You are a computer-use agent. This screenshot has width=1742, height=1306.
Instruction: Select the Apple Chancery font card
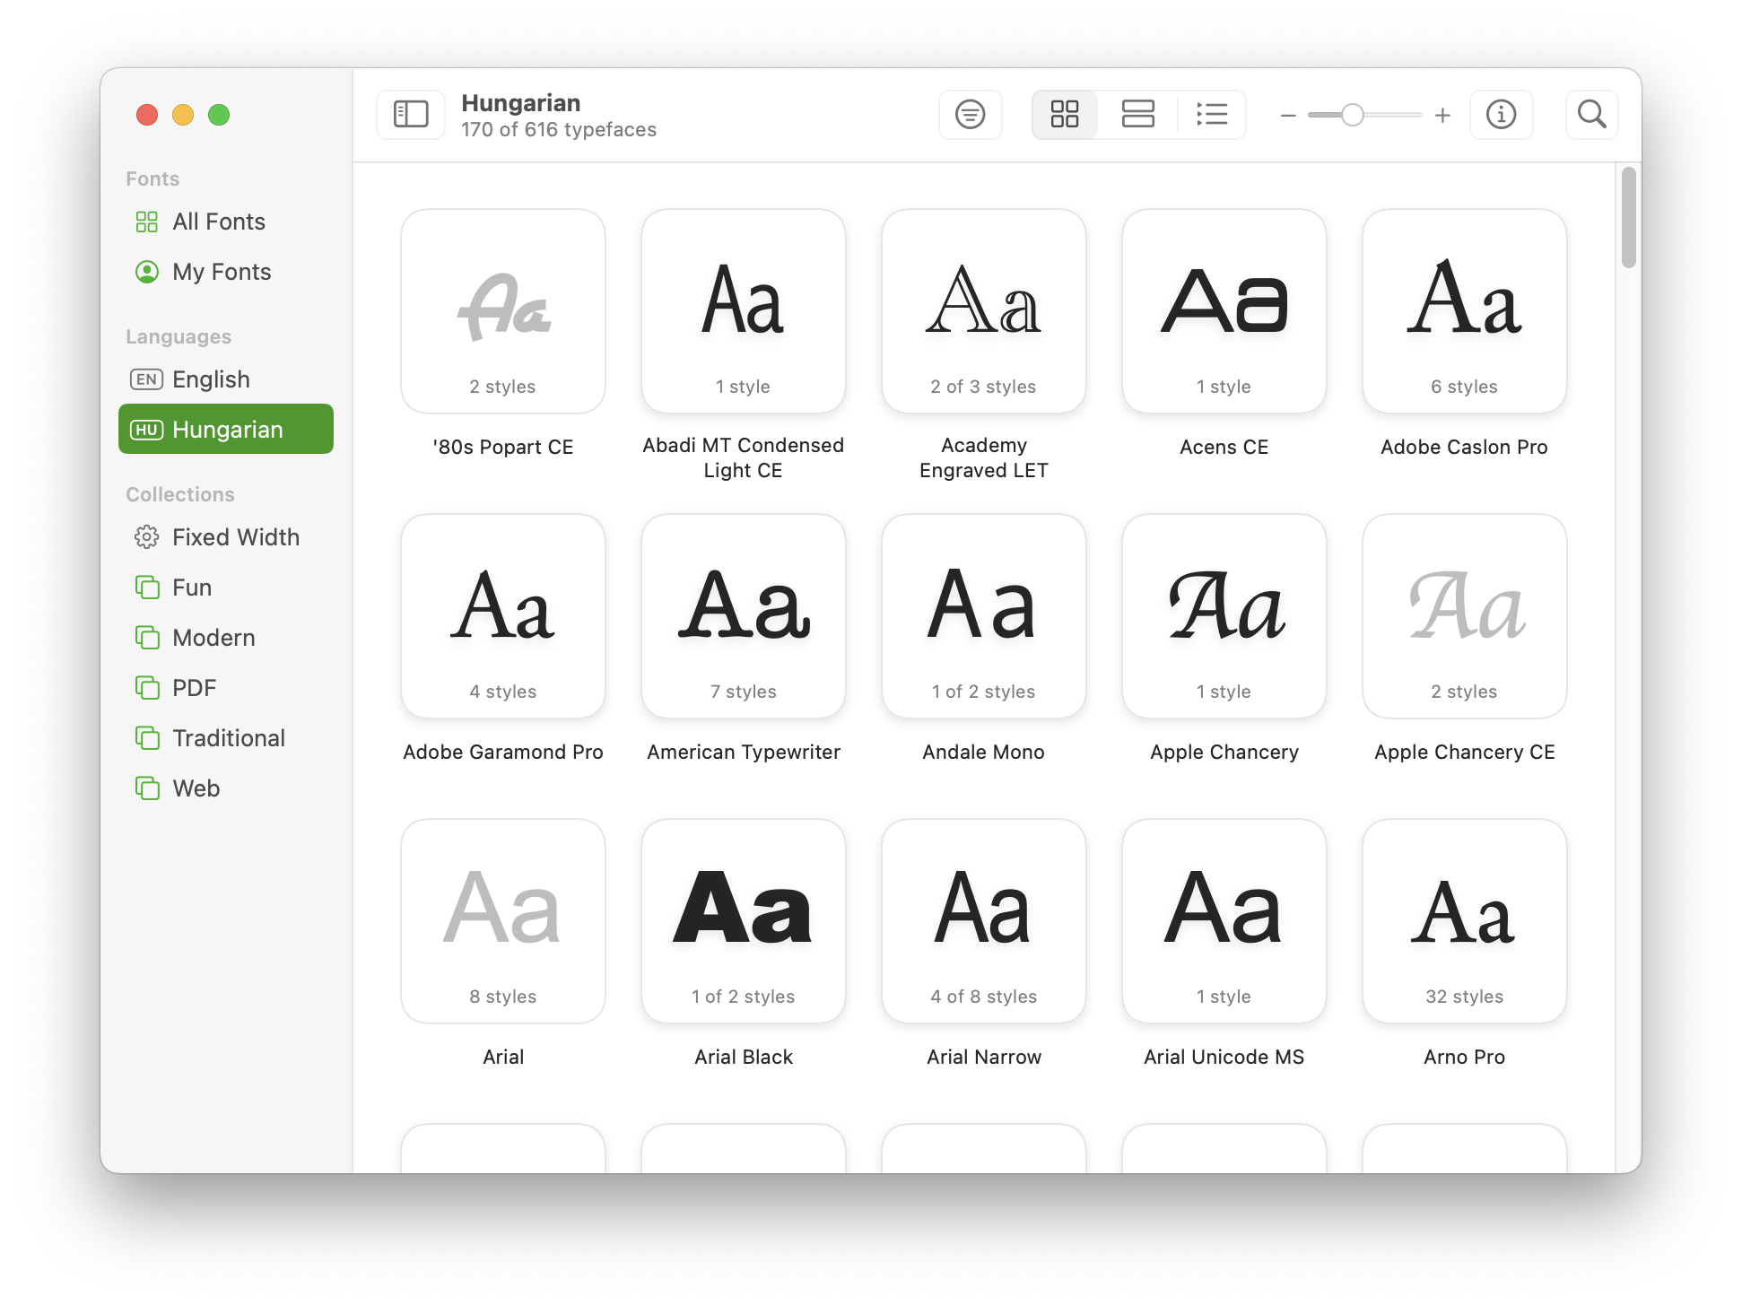[x=1224, y=616]
